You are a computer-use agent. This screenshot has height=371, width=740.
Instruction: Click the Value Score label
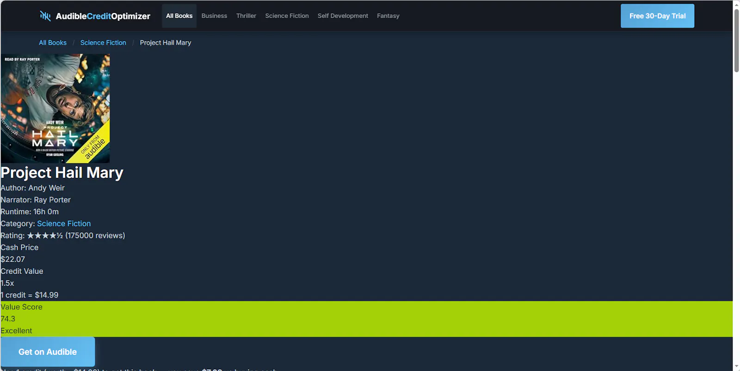click(x=21, y=307)
